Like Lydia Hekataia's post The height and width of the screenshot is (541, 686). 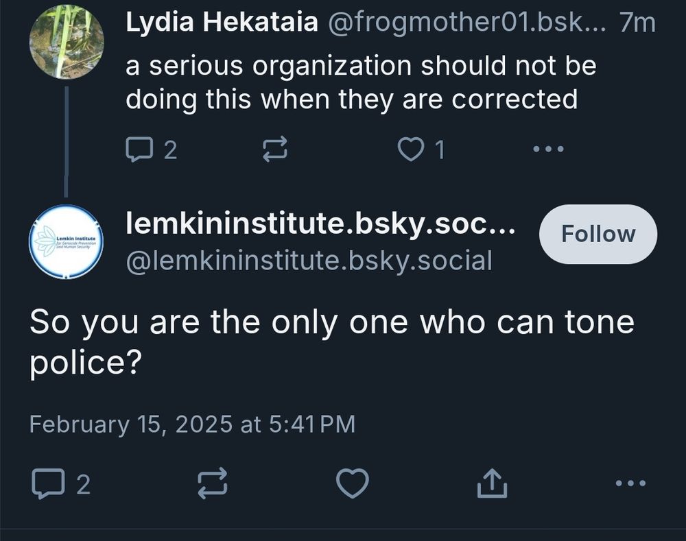[x=412, y=149]
